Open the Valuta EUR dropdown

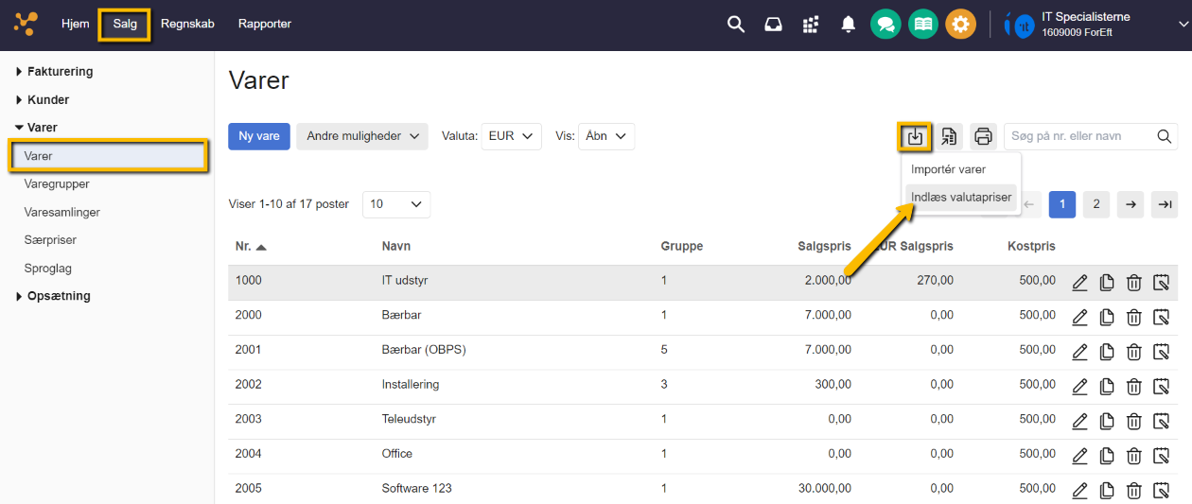tap(512, 136)
